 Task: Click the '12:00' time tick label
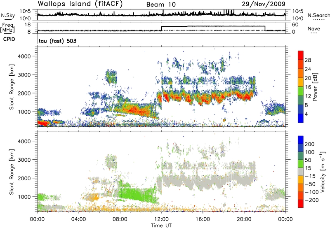tap(161, 219)
